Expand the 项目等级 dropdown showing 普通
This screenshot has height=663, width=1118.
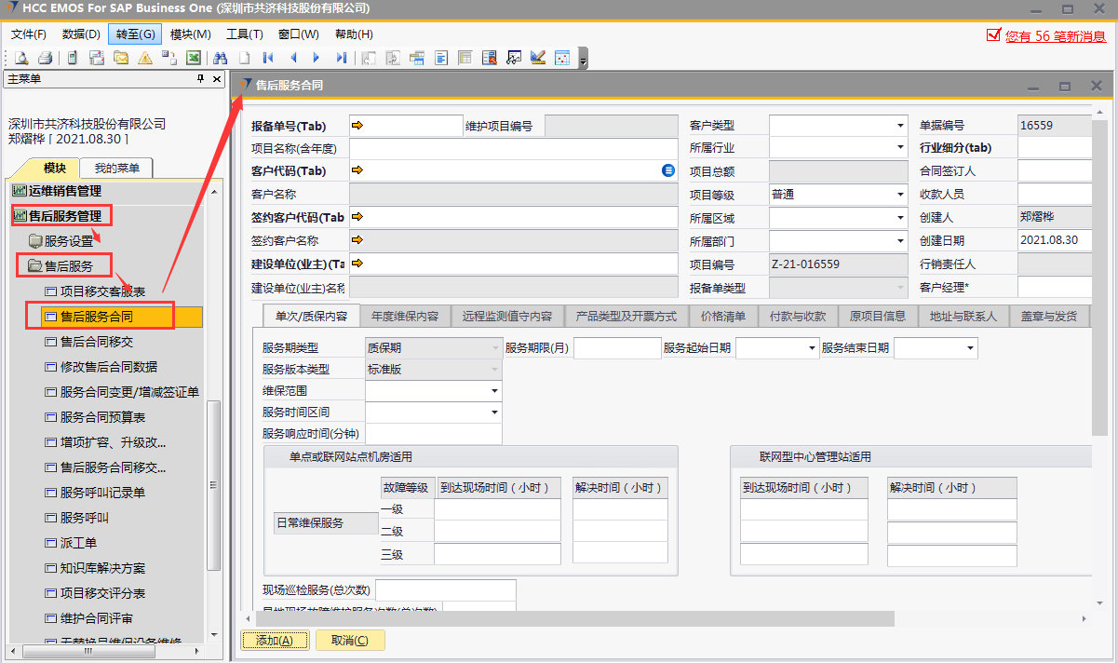[900, 195]
